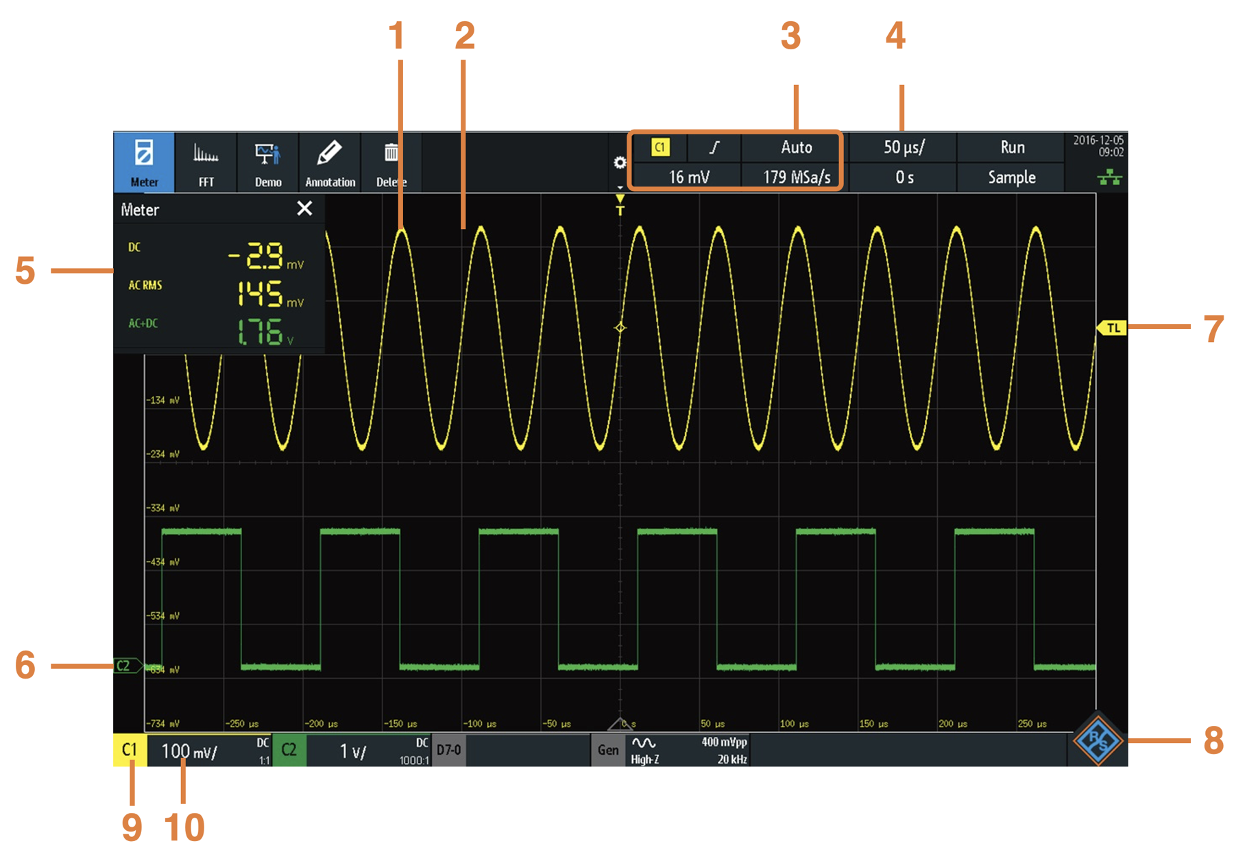Open the Sample acquisition mode setting

point(1011,178)
